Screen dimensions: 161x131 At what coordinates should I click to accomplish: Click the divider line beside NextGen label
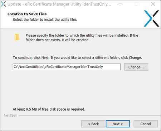[89, 115]
